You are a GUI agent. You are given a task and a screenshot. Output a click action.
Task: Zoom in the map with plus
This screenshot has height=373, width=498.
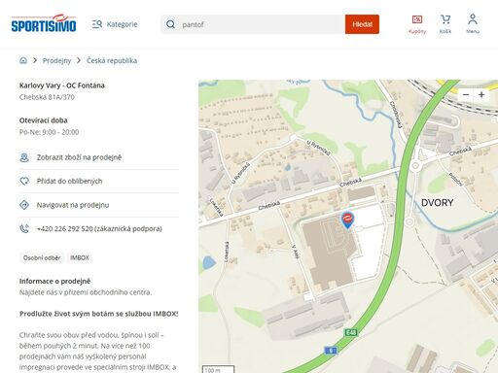481,95
